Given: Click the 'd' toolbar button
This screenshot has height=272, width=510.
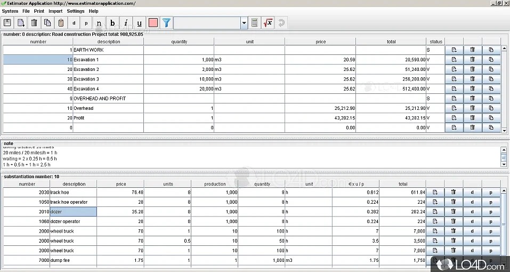Looking at the screenshot, I should [74, 23].
